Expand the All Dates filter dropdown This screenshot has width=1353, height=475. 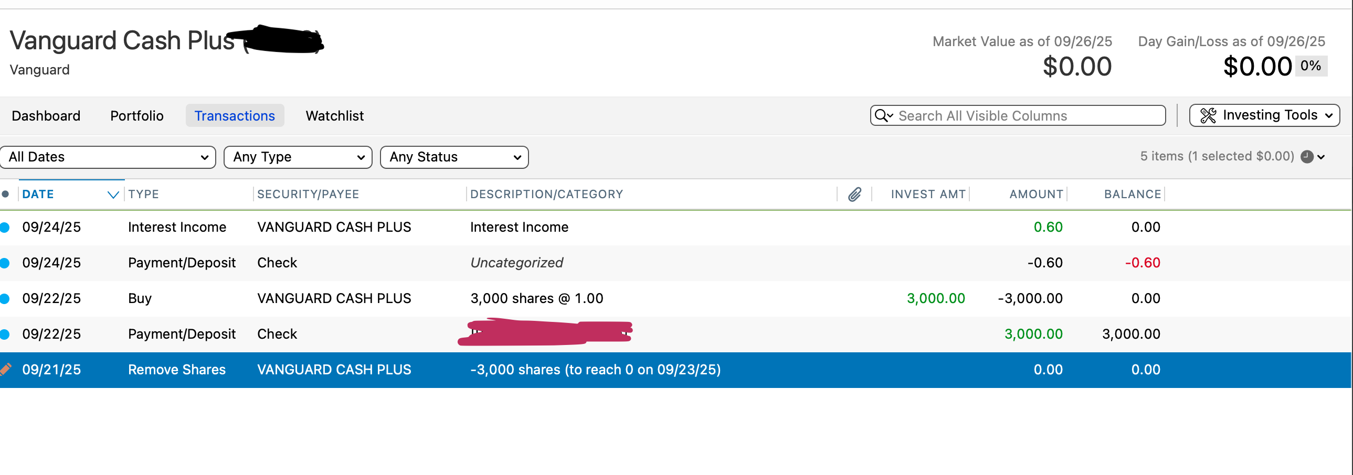click(108, 157)
